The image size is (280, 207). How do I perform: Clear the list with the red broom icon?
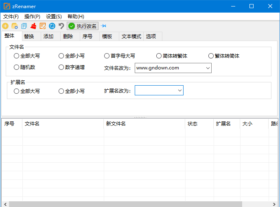coord(33,26)
